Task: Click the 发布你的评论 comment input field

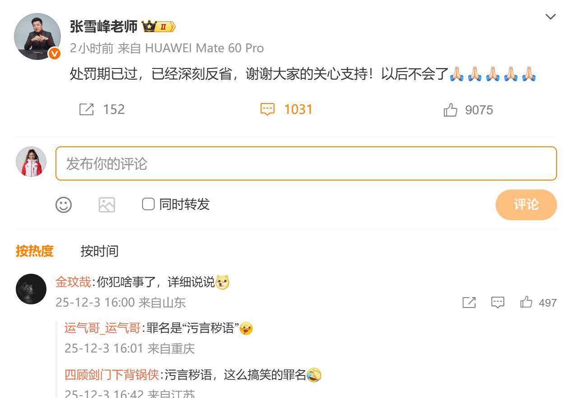Action: point(306,163)
